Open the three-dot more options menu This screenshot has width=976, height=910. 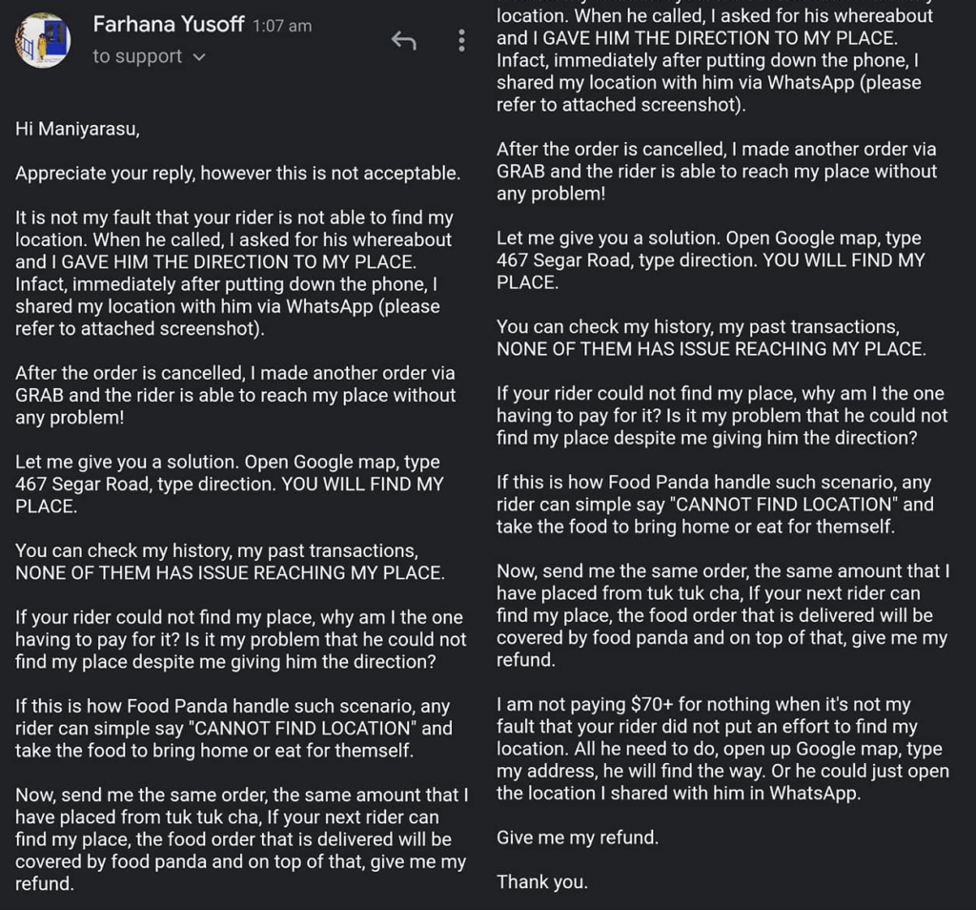coord(461,40)
